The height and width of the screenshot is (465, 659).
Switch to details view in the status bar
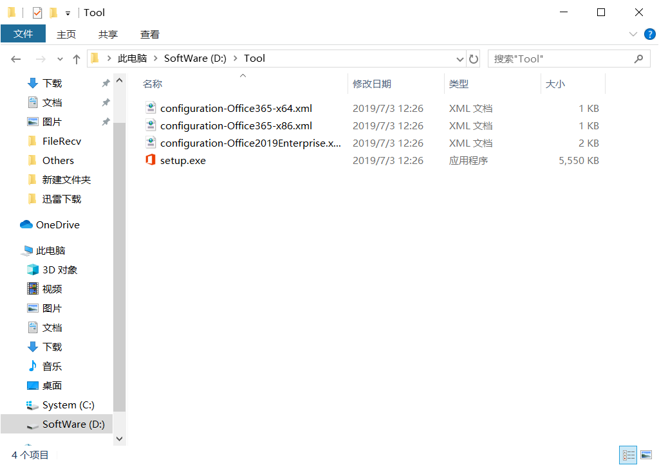[628, 455]
